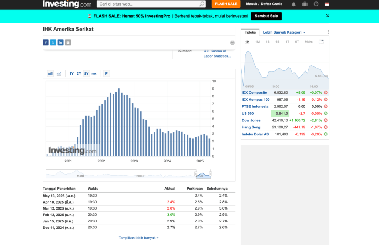Click Daftar Gratis link
Image resolution: width=379 pixels, height=245 pixels.
pos(271,4)
